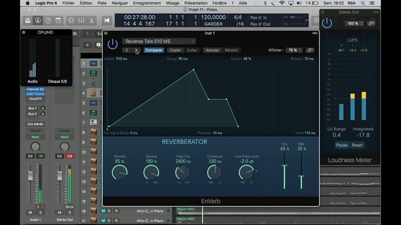Adjust the Crossover knob
The image size is (401, 225).
point(214,172)
